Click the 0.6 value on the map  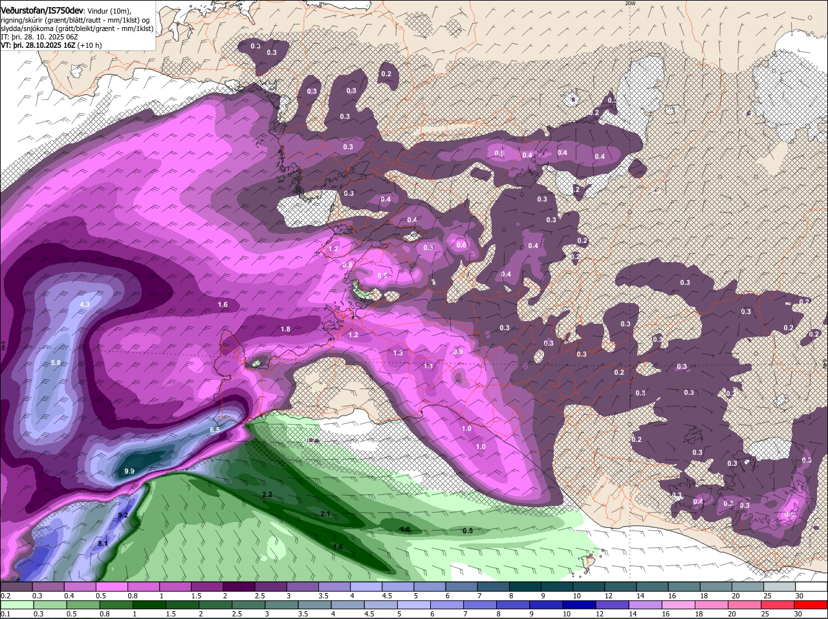point(461,245)
